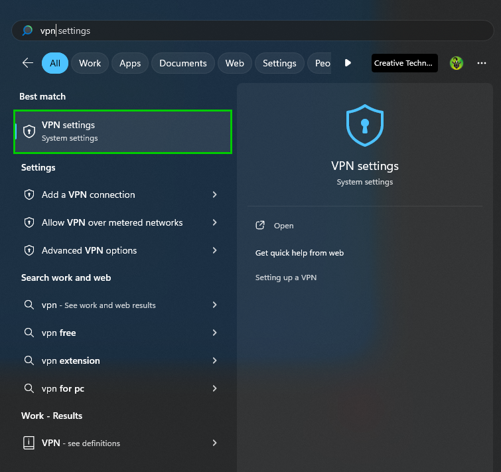Click the large VPN shield icon in preview
The width and height of the screenshot is (501, 472).
pos(364,125)
